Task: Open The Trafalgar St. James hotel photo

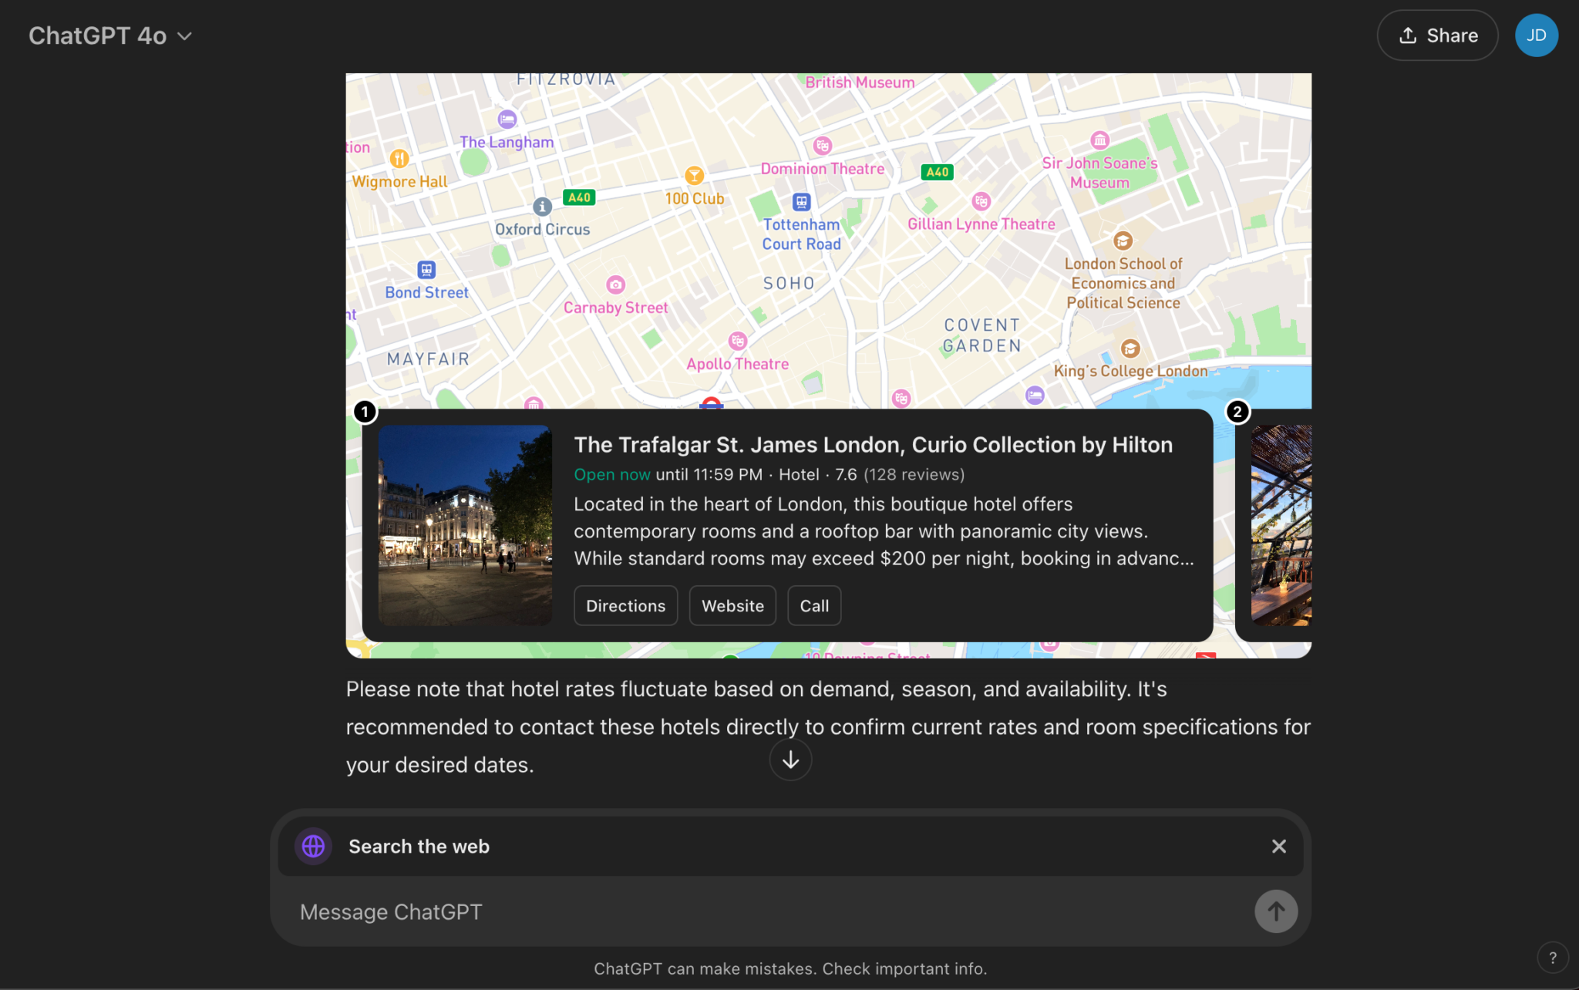Action: [x=465, y=525]
